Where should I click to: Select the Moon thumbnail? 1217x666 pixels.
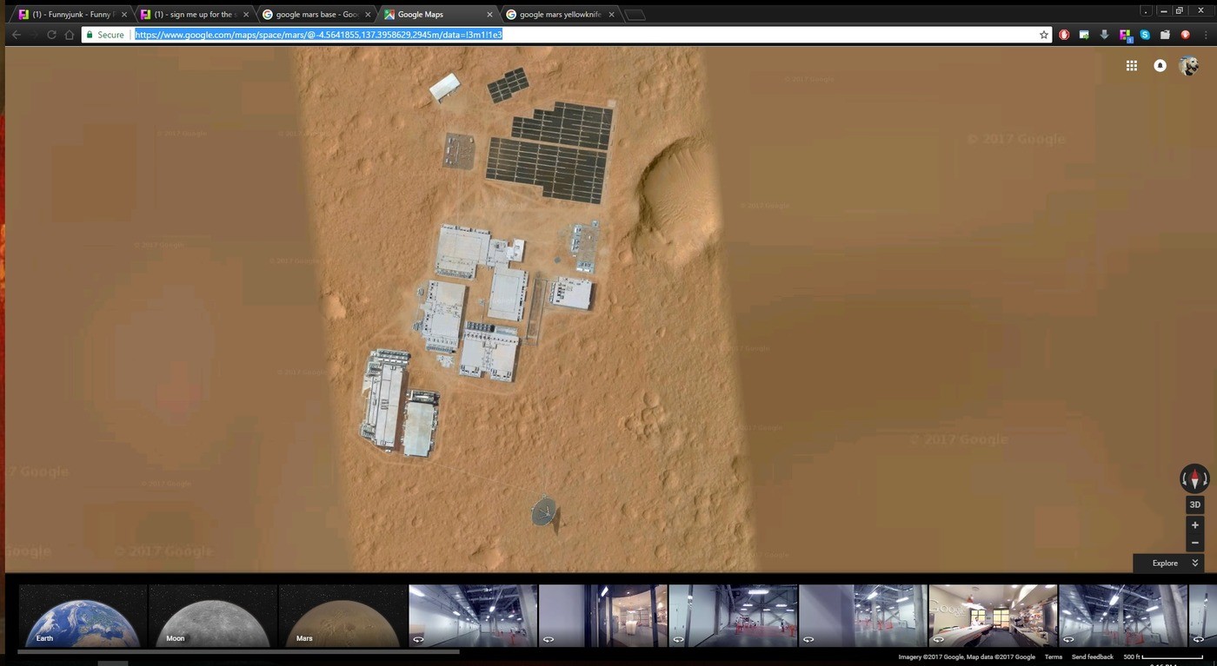[x=213, y=616]
